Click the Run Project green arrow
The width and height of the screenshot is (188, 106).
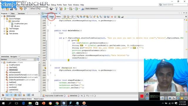65,9
